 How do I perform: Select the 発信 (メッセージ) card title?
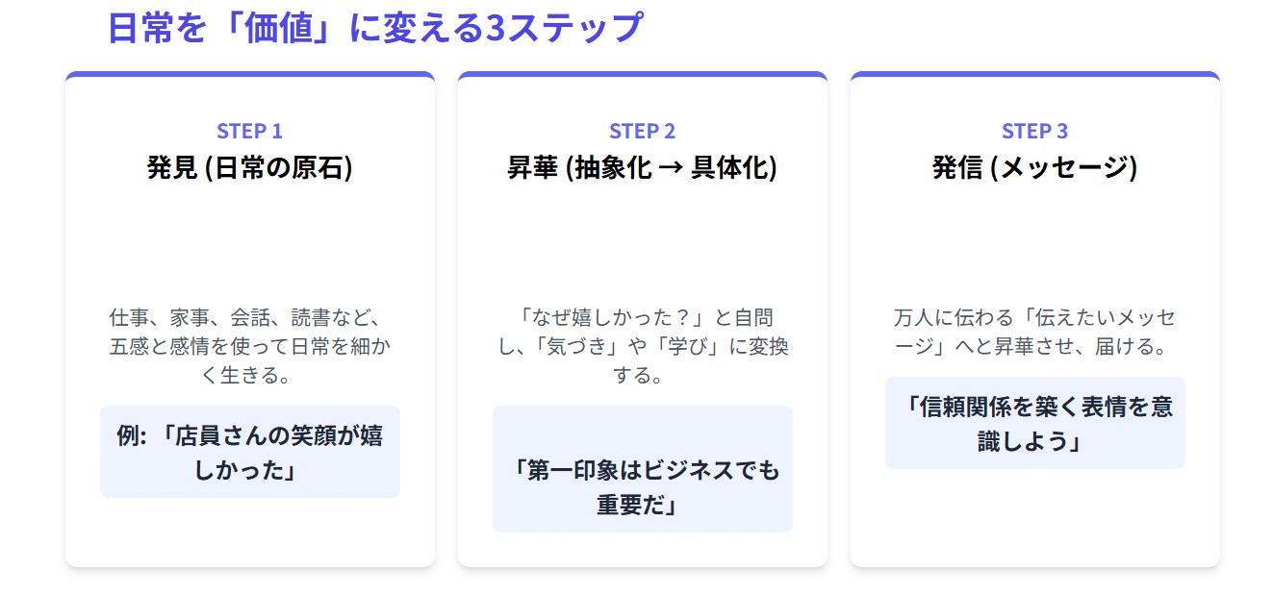click(1034, 167)
